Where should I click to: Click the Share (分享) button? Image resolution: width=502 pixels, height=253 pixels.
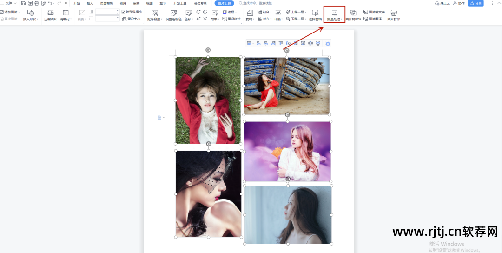(476, 3)
